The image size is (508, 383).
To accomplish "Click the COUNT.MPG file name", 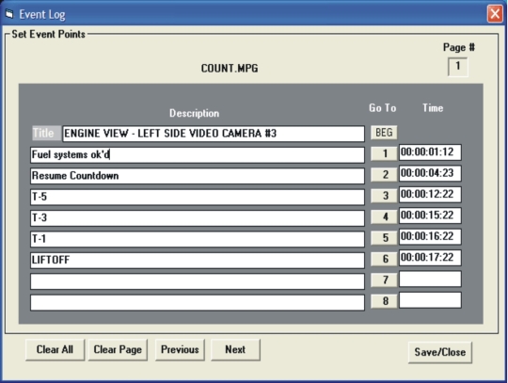I will 230,69.
